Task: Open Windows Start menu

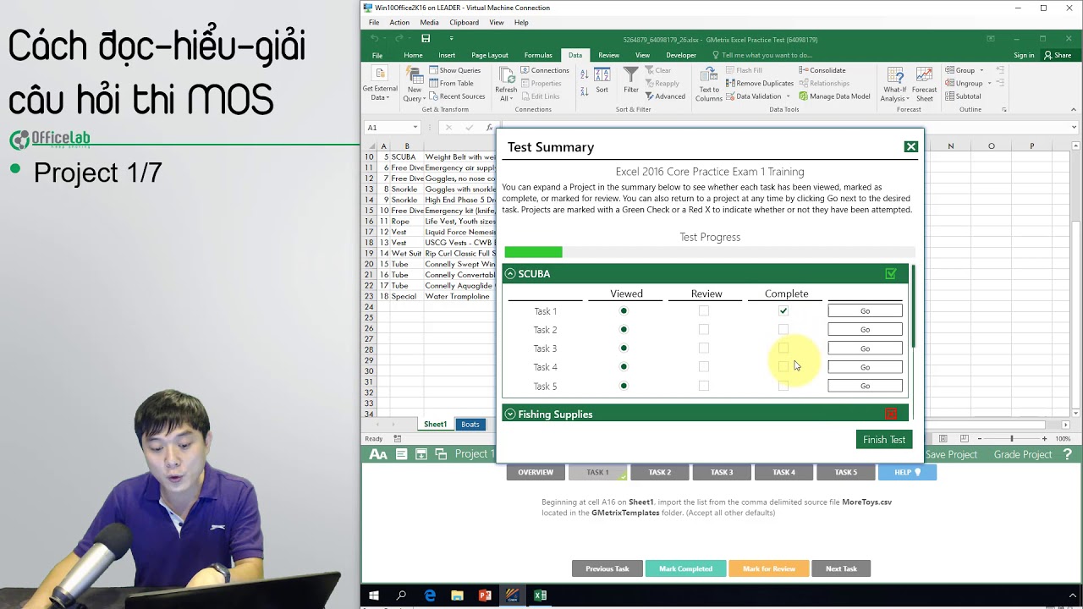Action: [373, 595]
